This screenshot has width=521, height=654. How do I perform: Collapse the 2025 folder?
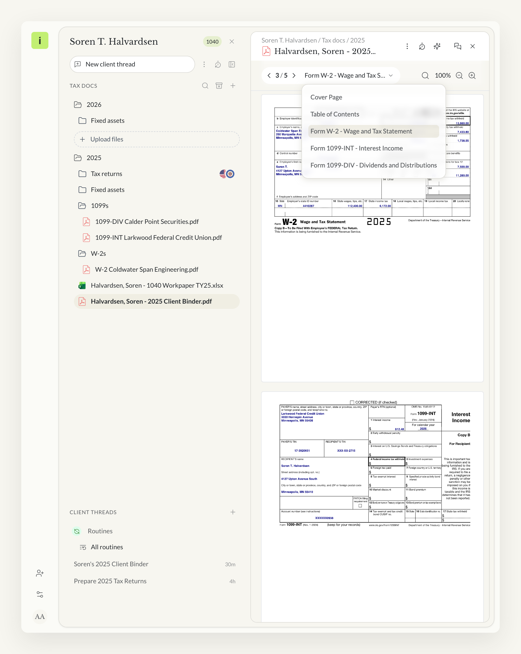(78, 158)
